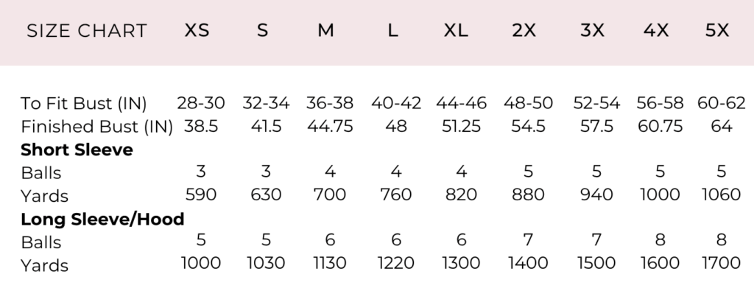Click the SIZE CHART heading
754x288 pixels.
click(87, 31)
